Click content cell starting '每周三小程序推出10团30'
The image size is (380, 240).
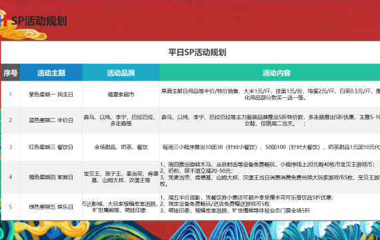pyautogui.click(x=270, y=147)
